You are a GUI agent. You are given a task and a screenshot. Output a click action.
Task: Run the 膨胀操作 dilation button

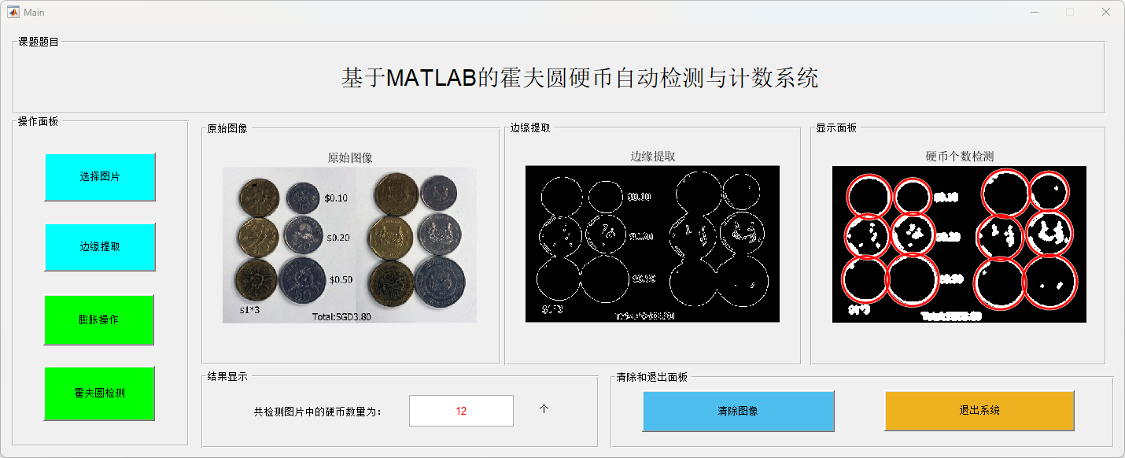click(x=99, y=319)
